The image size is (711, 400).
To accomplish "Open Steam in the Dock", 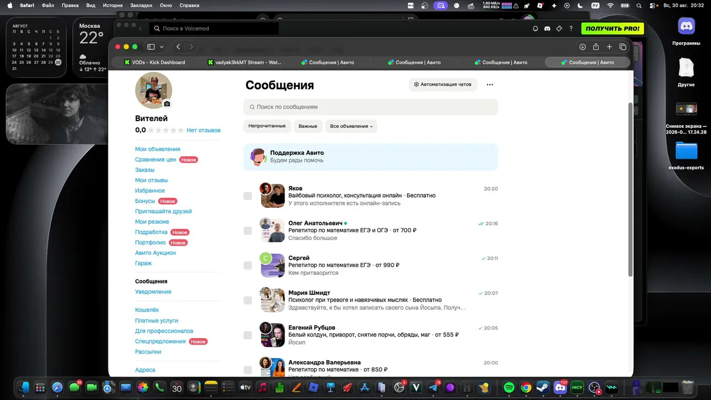I will pyautogui.click(x=543, y=387).
